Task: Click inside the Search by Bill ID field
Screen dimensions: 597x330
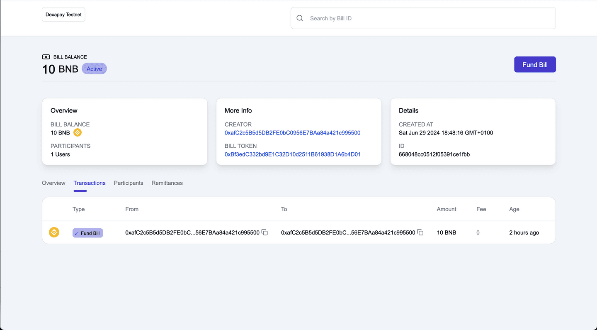Action: 423,18
